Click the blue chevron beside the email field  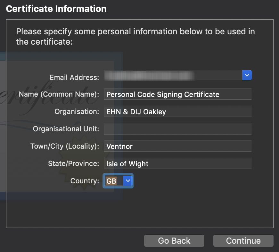tap(247, 75)
